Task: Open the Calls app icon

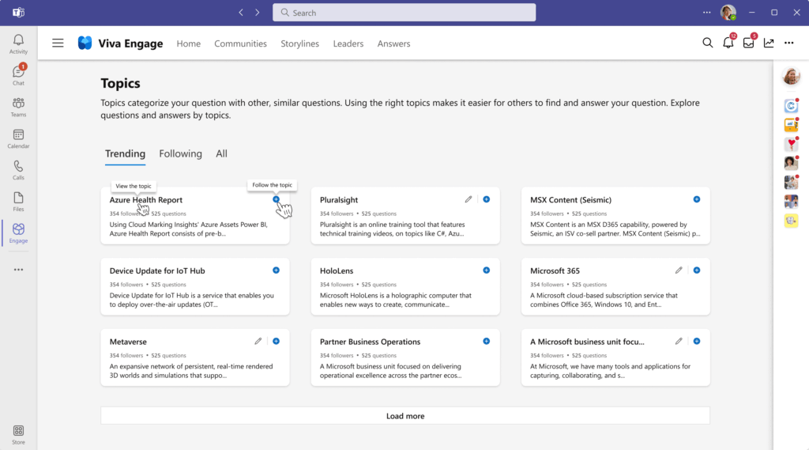Action: [x=18, y=170]
